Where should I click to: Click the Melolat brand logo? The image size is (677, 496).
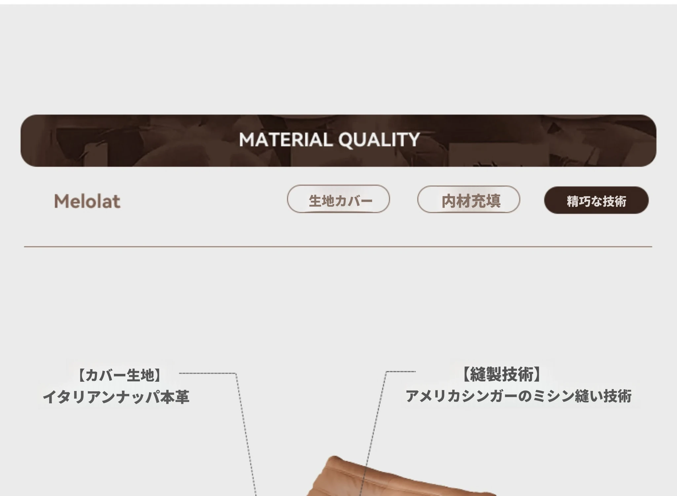tap(87, 201)
